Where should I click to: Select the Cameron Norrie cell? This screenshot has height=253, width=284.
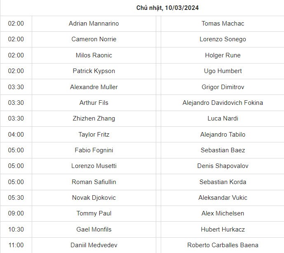[x=94, y=39]
